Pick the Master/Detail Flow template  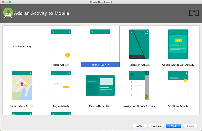tap(100, 85)
